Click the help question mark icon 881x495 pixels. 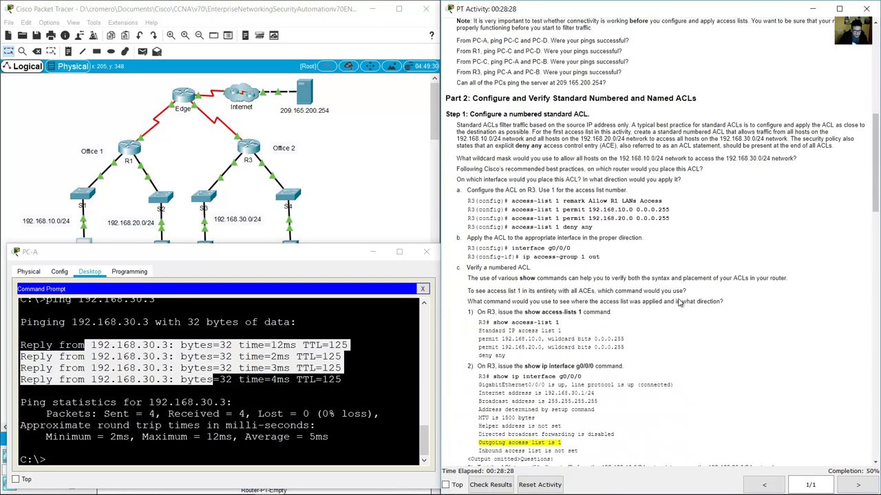click(432, 35)
